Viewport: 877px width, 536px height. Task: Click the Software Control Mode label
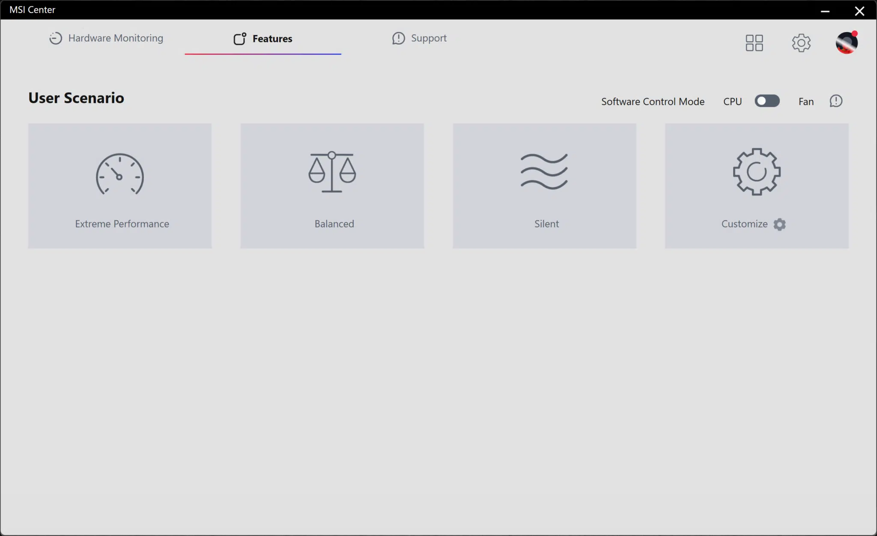(x=653, y=102)
